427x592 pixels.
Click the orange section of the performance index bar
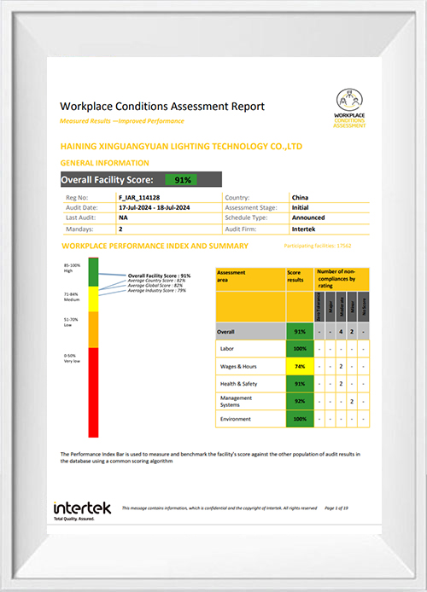[x=93, y=329]
